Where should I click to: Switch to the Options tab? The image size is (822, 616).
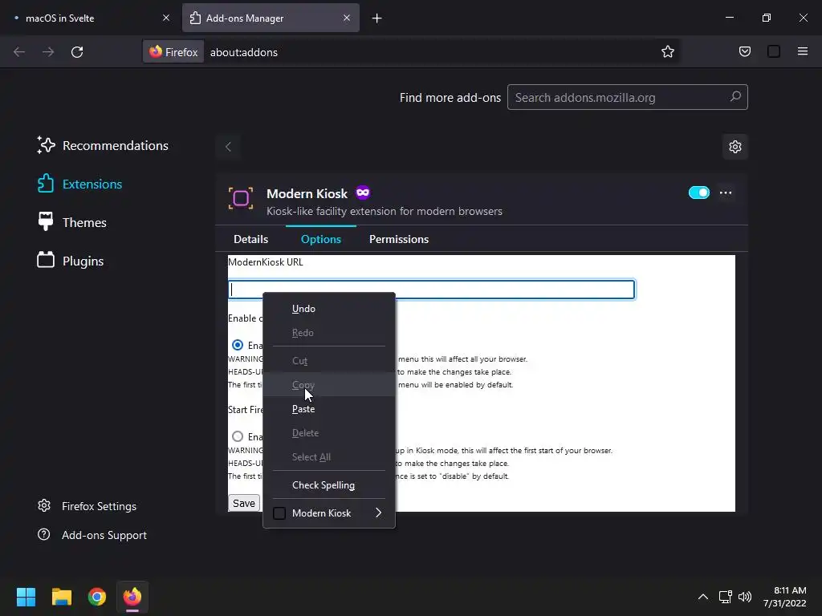pos(321,239)
